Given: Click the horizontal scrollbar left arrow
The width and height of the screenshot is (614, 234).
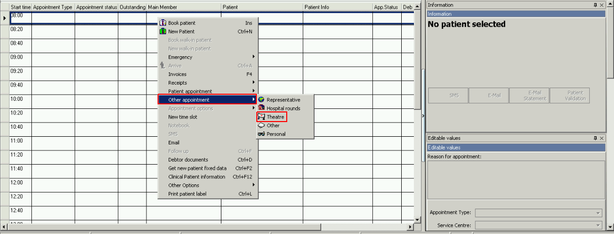Looking at the screenshot, I should point(4,226).
